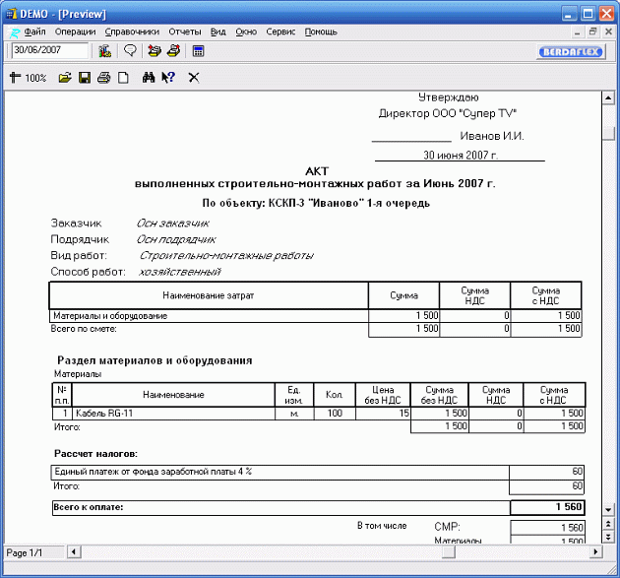Image resolution: width=620 pixels, height=578 pixels.
Task: Open the Сервис menu
Action: click(280, 32)
